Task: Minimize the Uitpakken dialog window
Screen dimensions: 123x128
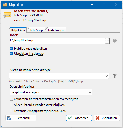Action: click(x=92, y=4)
